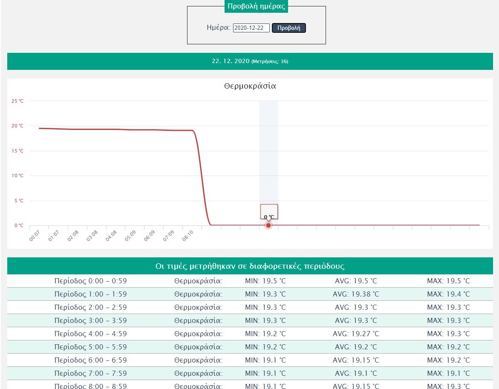Click the 01:07 x-axis time label

[x=53, y=236]
